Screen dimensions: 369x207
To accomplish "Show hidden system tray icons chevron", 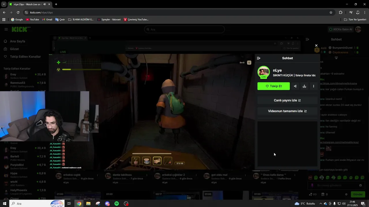I will (321, 204).
